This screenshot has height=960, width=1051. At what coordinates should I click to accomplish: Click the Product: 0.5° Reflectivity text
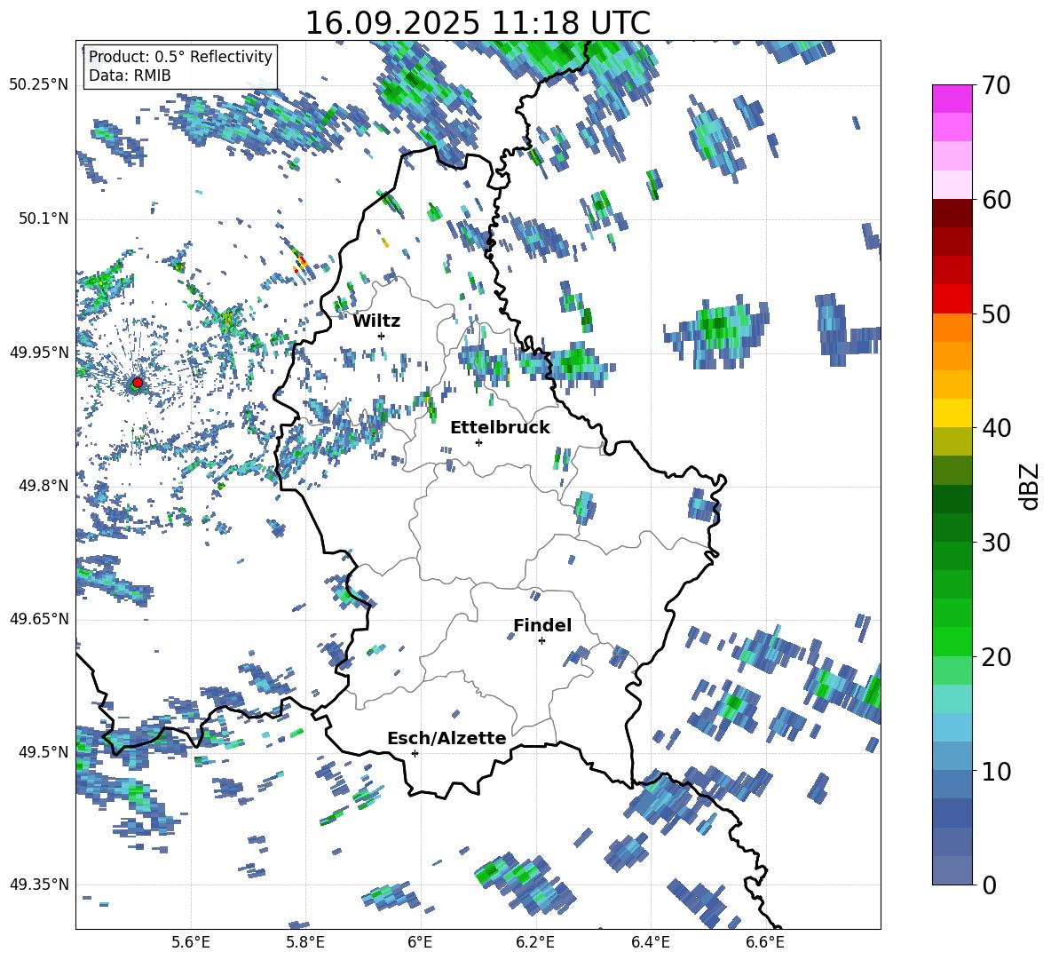tap(180, 56)
